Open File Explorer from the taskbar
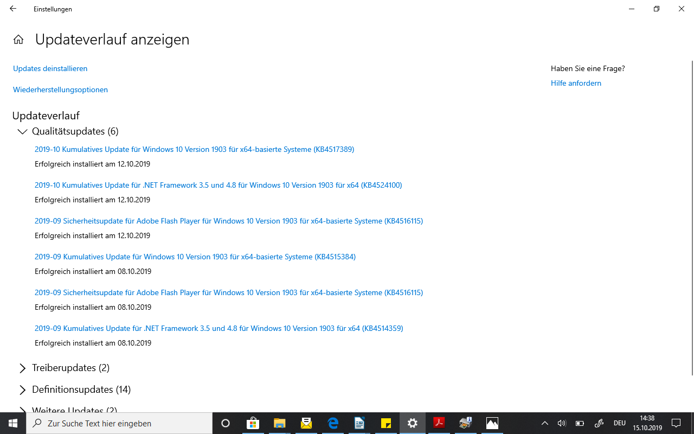694x434 pixels. (x=279, y=423)
